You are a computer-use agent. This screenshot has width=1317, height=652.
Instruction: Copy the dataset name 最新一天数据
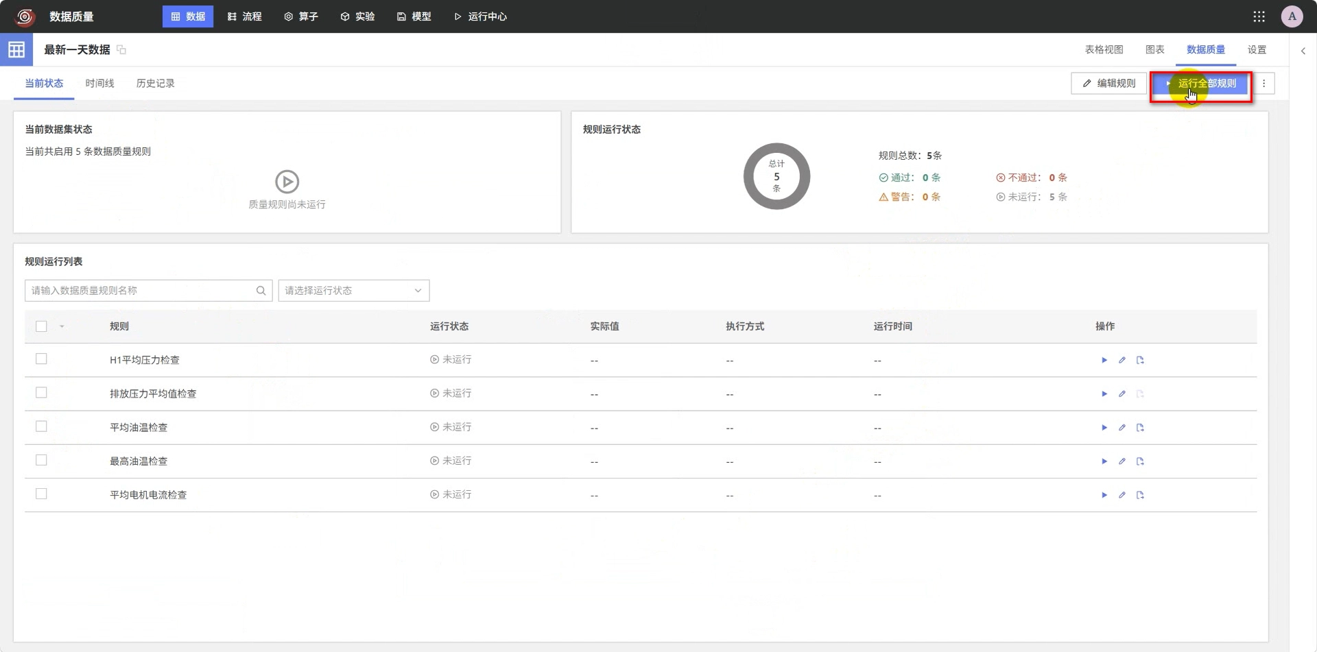pos(121,49)
